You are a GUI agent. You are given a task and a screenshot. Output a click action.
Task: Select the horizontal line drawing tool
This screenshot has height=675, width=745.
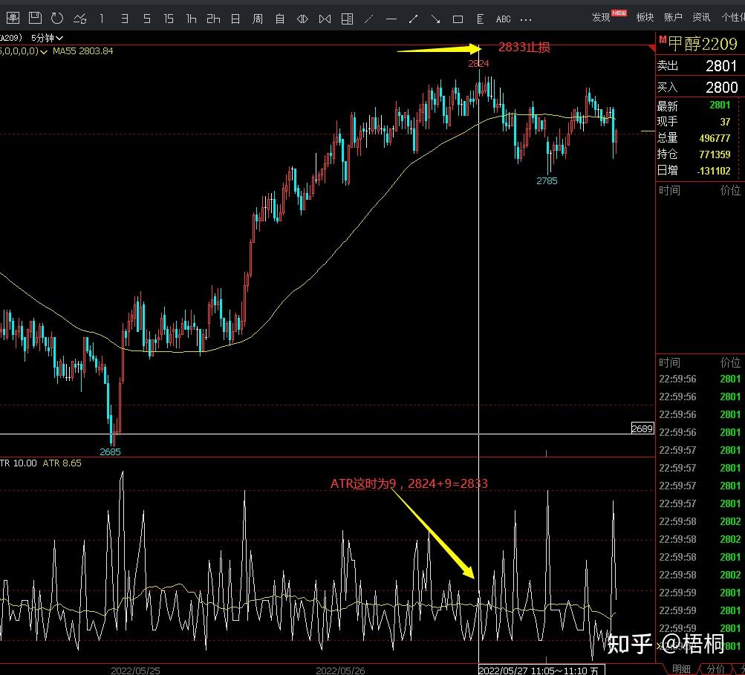coord(391,19)
